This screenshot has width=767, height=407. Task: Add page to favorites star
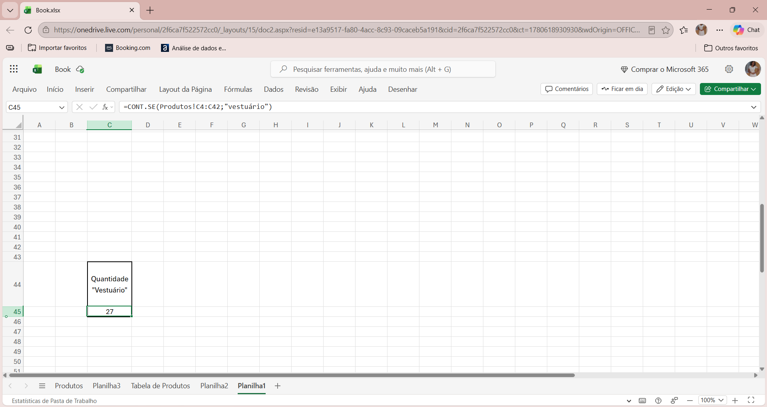click(x=666, y=30)
